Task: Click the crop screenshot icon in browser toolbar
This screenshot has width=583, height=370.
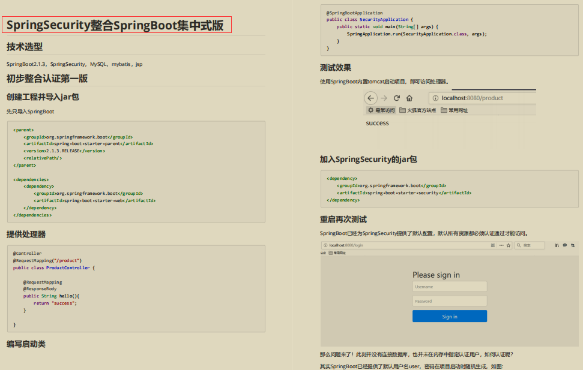Action: click(573, 245)
